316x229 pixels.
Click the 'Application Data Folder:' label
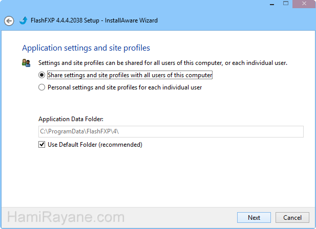tap(71, 119)
